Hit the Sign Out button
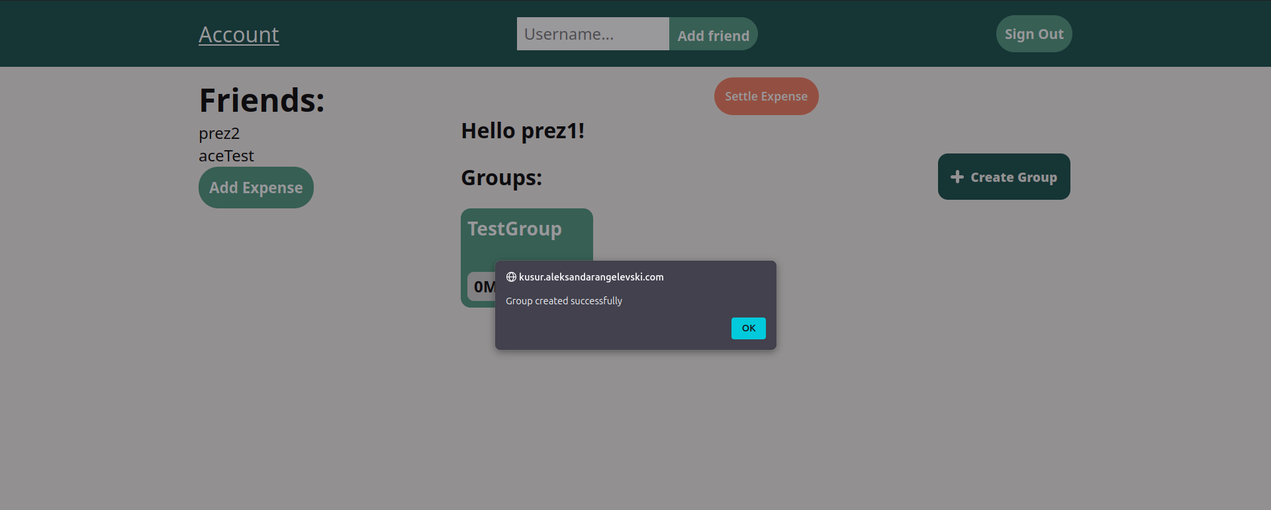Screen dimensions: 1271x510 1033,34
